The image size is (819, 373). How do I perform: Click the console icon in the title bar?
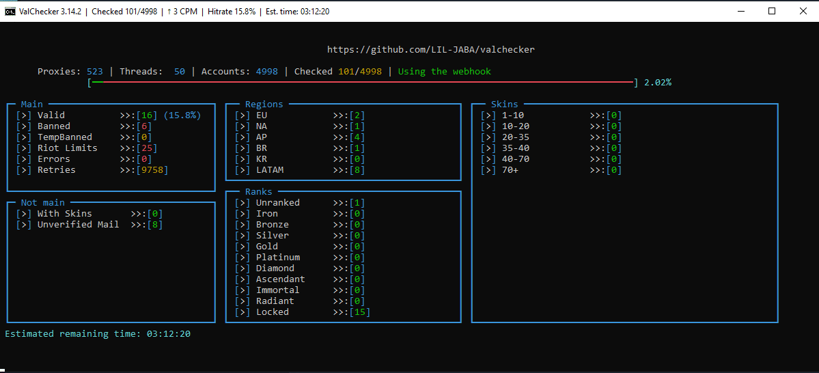(10, 11)
